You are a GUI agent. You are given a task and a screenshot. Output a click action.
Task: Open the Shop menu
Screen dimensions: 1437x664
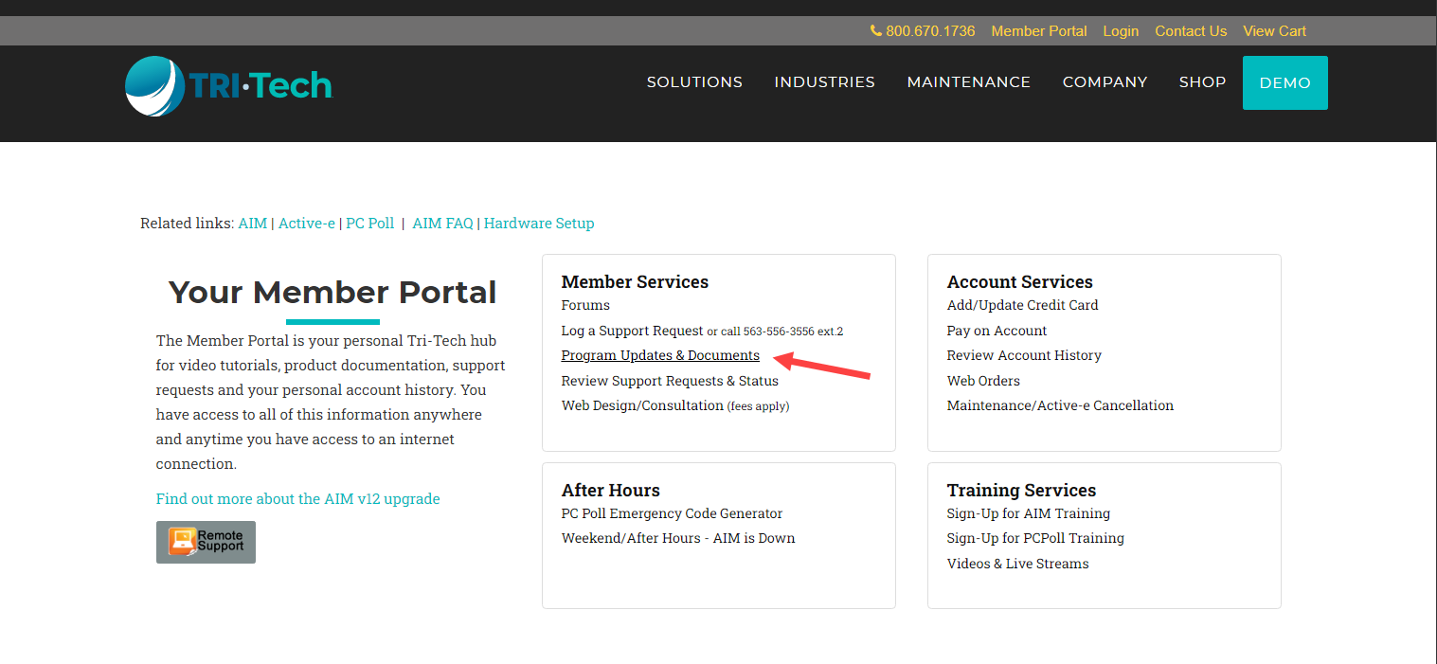point(1202,82)
